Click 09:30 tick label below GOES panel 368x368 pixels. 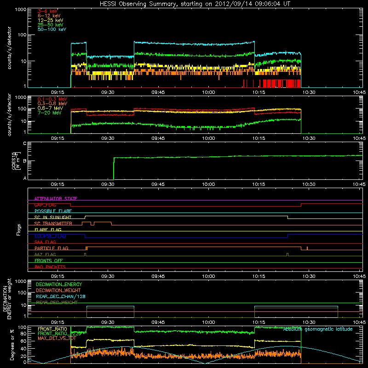(x=108, y=184)
